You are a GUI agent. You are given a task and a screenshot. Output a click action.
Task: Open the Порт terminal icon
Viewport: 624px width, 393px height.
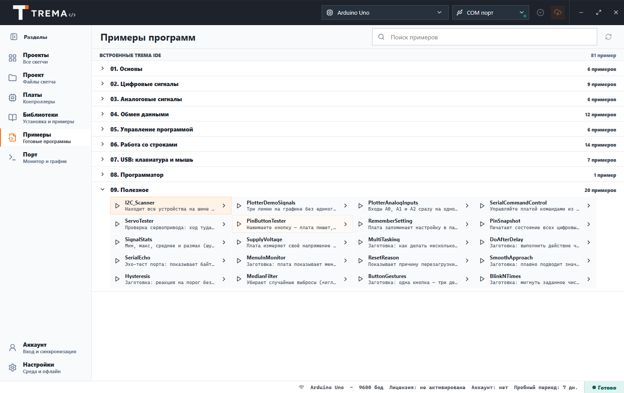point(13,157)
